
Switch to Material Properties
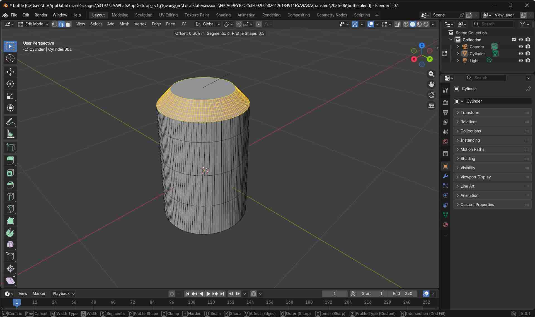(445, 224)
